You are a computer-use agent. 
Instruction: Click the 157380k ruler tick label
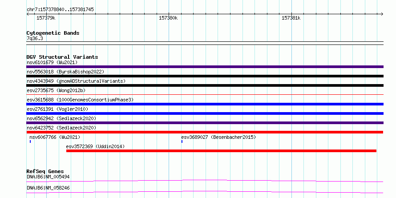click(x=168, y=18)
